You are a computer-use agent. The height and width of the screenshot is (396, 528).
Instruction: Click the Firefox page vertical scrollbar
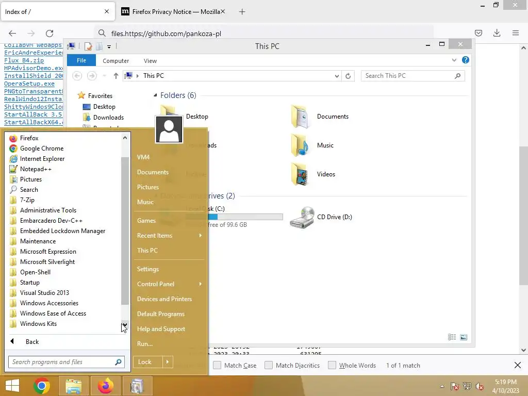tap(523, 216)
